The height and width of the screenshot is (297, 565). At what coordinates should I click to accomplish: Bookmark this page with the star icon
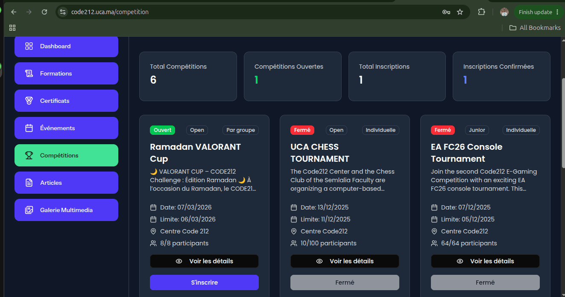(x=460, y=12)
